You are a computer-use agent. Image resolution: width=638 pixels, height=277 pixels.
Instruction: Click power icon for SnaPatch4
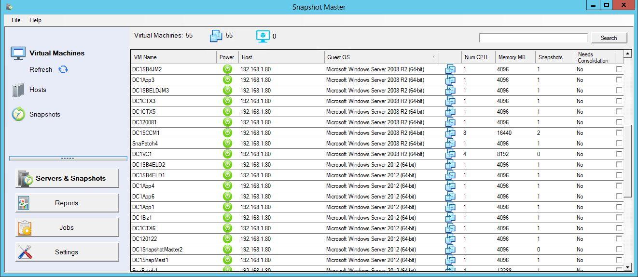pos(227,144)
